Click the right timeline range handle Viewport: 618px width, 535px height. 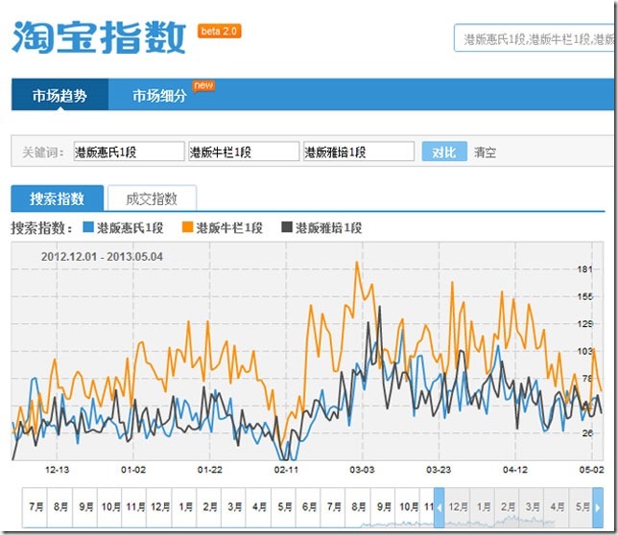[x=599, y=507]
